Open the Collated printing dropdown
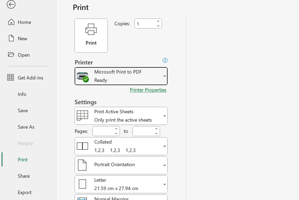This screenshot has height=200, width=299. (x=164, y=146)
